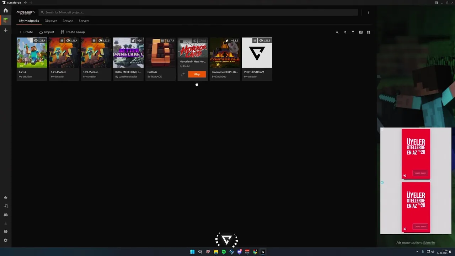Click the login arrow icon in sidebar
This screenshot has width=455, height=256.
coord(5,206)
